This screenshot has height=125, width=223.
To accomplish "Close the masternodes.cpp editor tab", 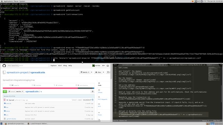I will (x=166, y=65).
